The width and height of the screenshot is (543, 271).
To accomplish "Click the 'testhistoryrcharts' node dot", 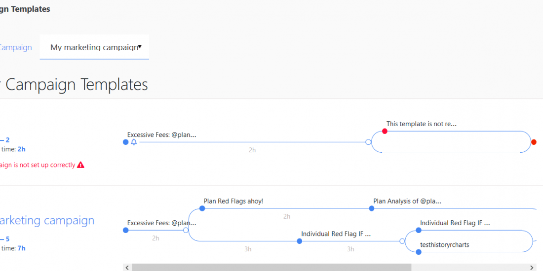I will (419, 252).
